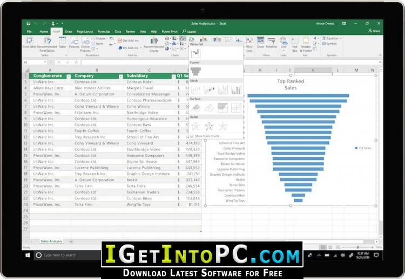Switch to the Power Pivot tab
The height and width of the screenshot is (279, 405).
point(170,31)
